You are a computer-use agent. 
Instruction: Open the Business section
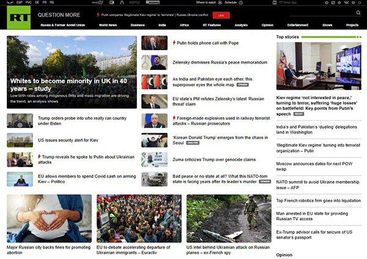138,25
